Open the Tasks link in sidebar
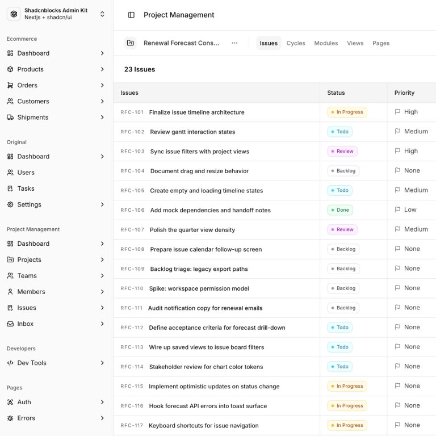436x436 pixels. click(x=26, y=188)
